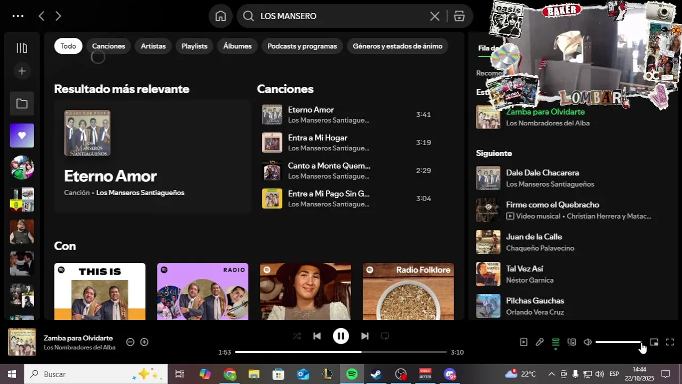Open the Home screen icon

point(220,16)
